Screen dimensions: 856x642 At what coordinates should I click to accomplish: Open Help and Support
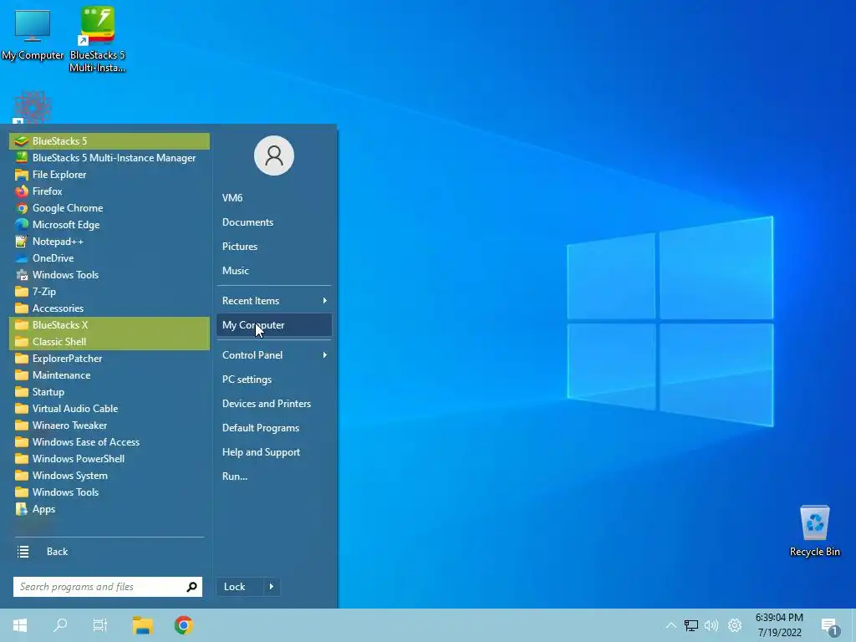pos(274,452)
